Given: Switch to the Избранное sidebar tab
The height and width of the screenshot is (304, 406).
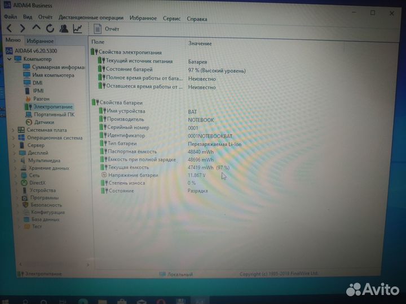Looking at the screenshot, I should tap(40, 41).
